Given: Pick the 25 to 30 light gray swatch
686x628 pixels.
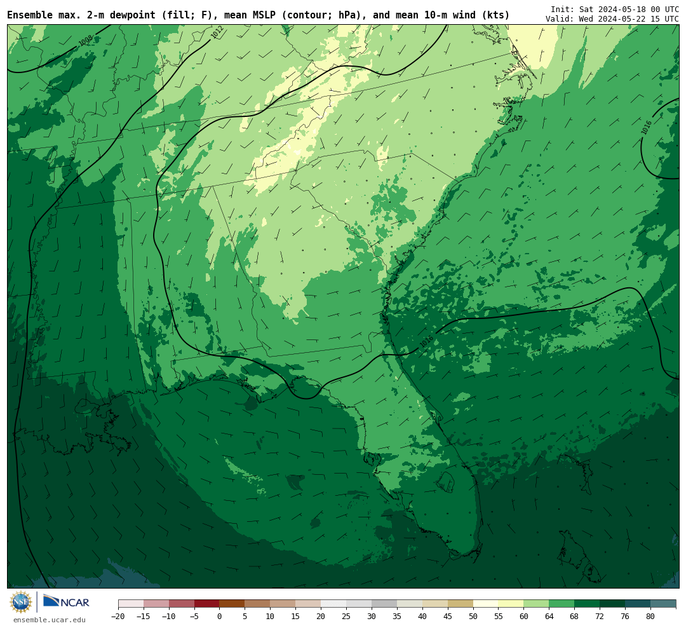Looking at the screenshot, I should click(x=359, y=604).
